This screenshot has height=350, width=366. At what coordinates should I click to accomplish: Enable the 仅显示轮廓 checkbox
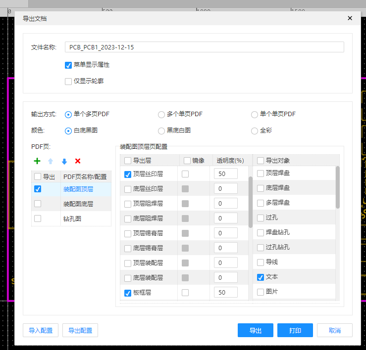click(x=68, y=82)
